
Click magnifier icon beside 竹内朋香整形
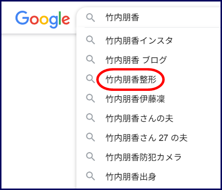click(90, 79)
